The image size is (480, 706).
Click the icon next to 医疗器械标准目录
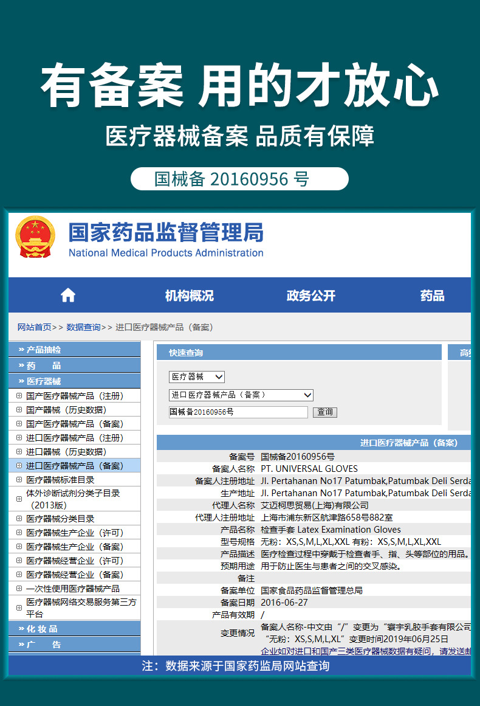pos(19,480)
